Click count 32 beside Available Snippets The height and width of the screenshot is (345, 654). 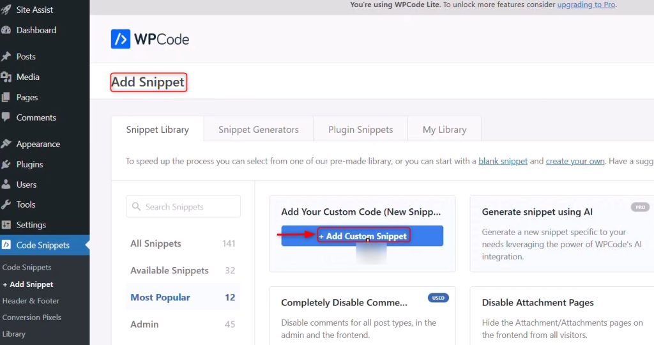click(230, 270)
